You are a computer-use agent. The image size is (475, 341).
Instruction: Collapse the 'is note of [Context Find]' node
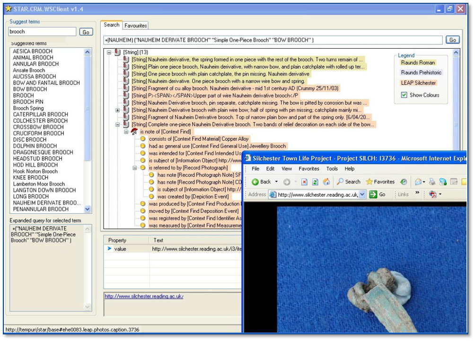coord(126,132)
